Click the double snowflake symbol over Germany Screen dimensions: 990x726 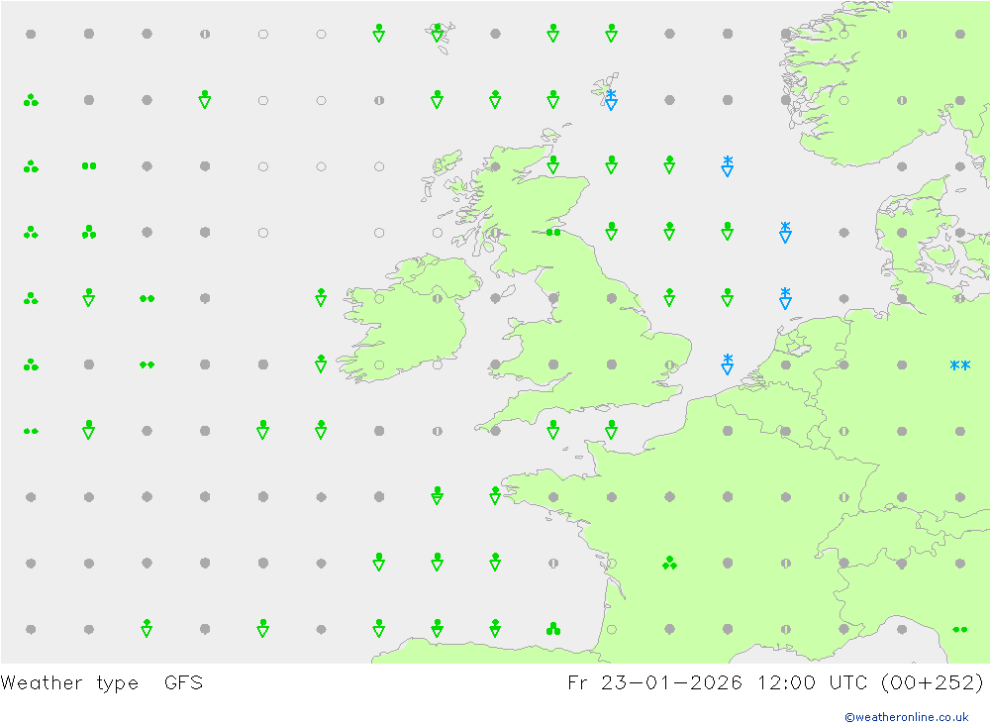pyautogui.click(x=959, y=364)
